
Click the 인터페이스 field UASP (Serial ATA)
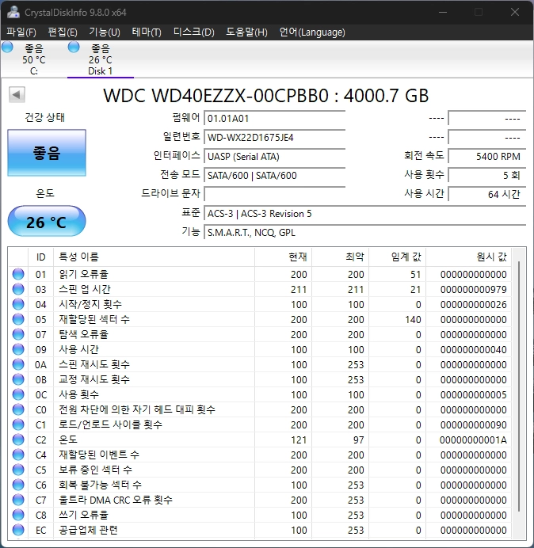274,156
